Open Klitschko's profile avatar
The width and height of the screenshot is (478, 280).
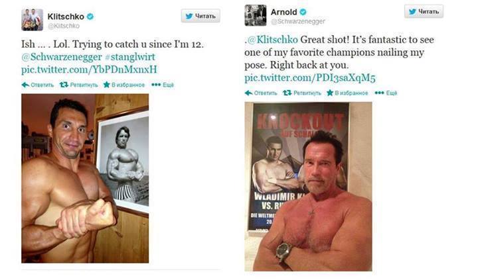click(32, 19)
